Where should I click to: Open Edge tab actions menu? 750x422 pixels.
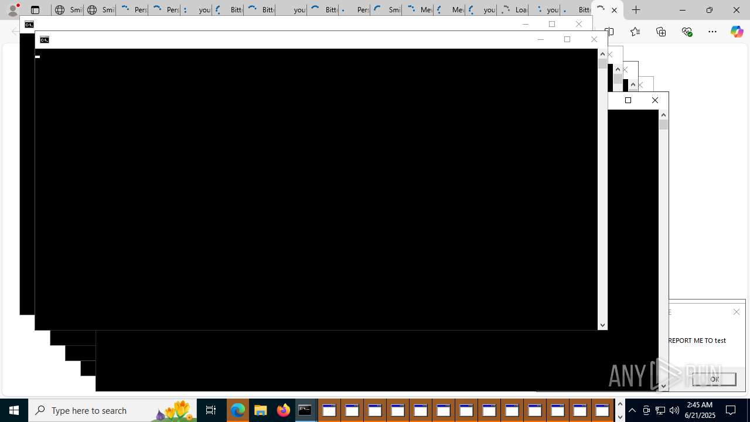35,10
